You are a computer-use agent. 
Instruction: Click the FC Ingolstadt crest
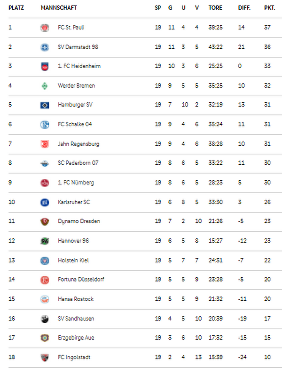point(45,357)
